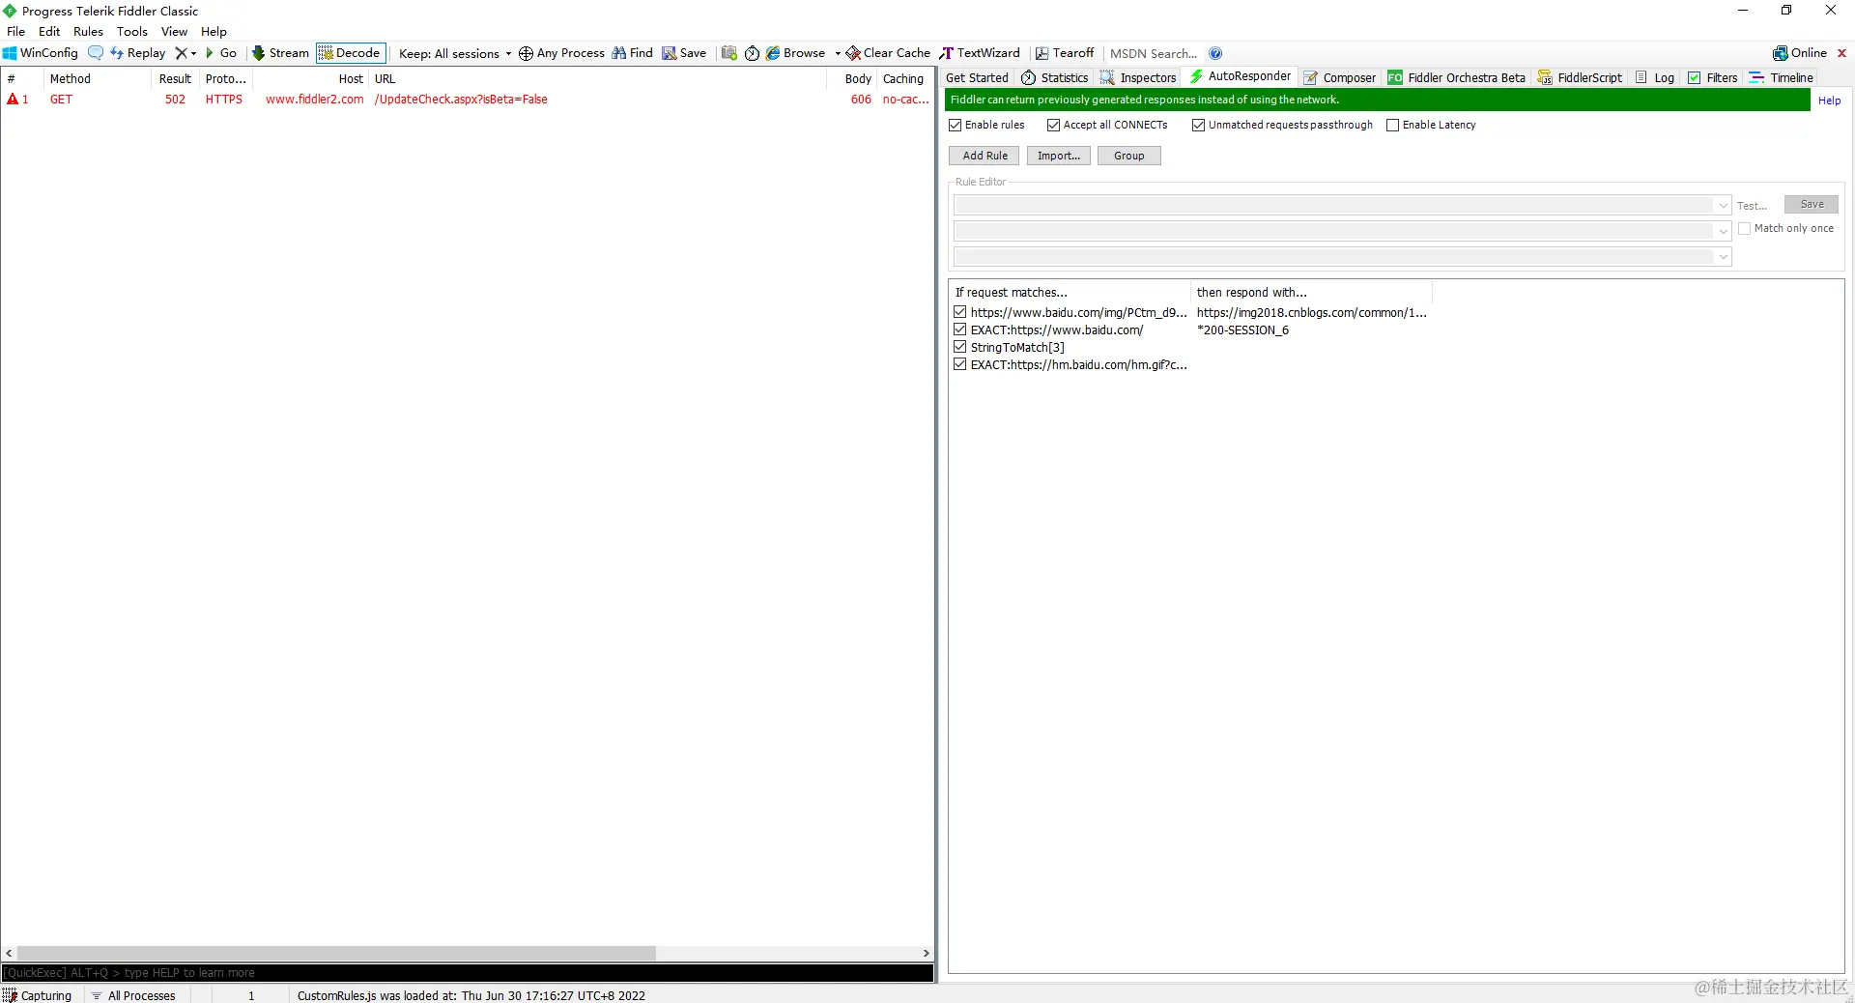Click the Import... button
Viewport: 1855px width, 1003px height.
coord(1059,156)
